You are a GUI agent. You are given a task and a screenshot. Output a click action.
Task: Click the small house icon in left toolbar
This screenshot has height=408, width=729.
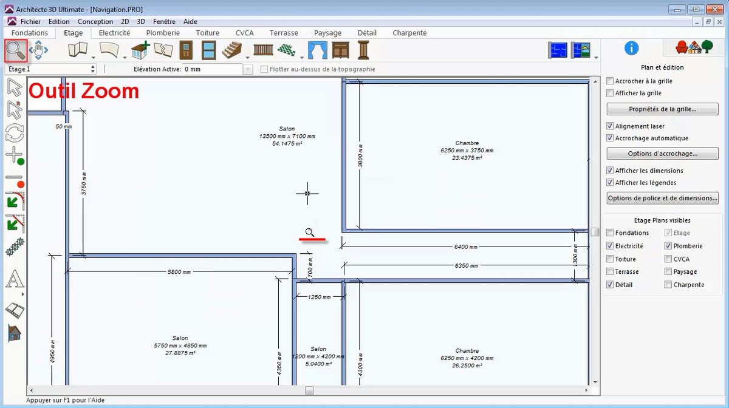pyautogui.click(x=15, y=332)
